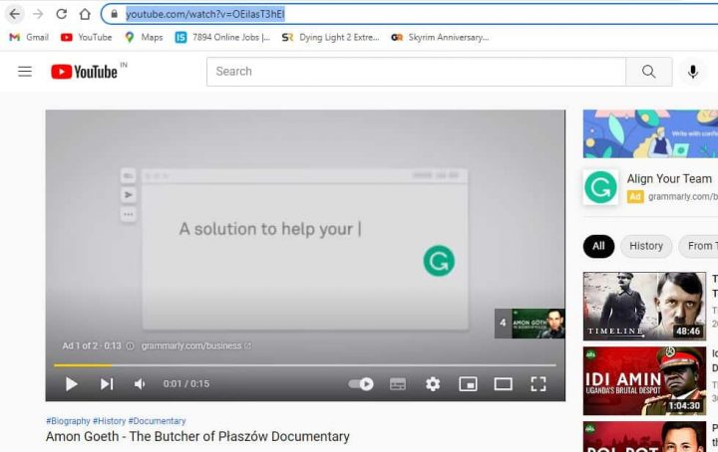
Task: Select the YouTube URL in address bar
Action: click(x=205, y=14)
